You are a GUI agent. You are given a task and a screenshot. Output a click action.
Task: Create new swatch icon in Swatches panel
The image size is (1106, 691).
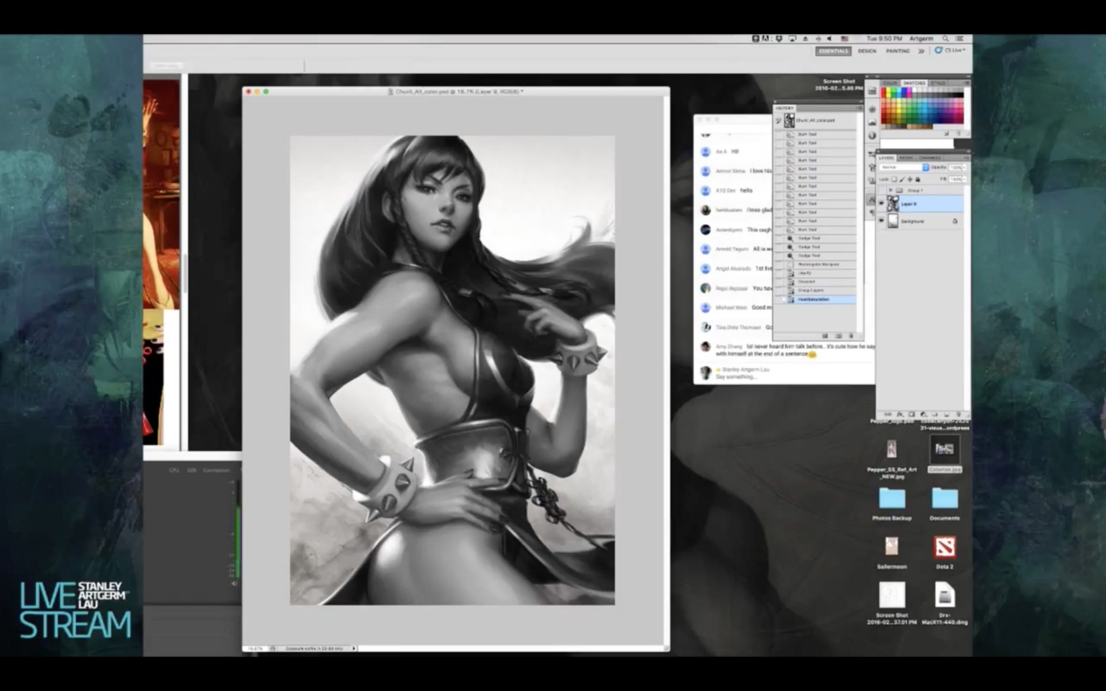pos(946,134)
